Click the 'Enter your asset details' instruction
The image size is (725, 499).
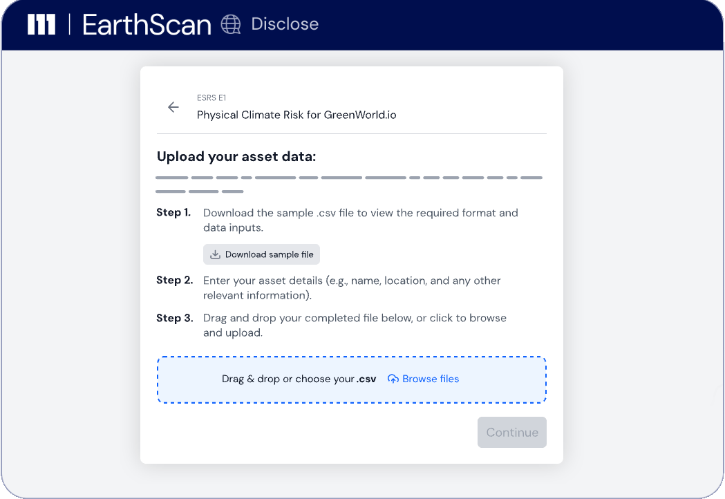pyautogui.click(x=352, y=288)
